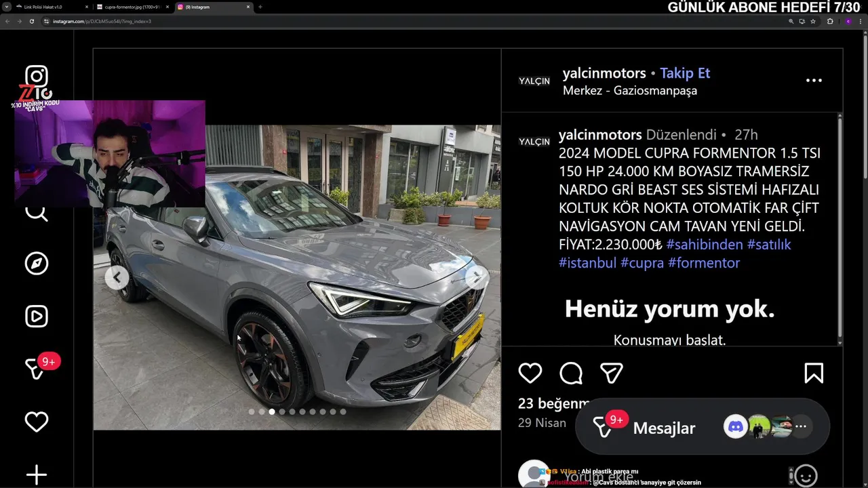
Task: Click yalcinmotors username in the caption
Action: coord(600,135)
